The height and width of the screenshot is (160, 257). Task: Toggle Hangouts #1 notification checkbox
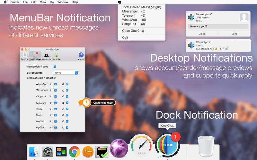click(x=56, y=97)
